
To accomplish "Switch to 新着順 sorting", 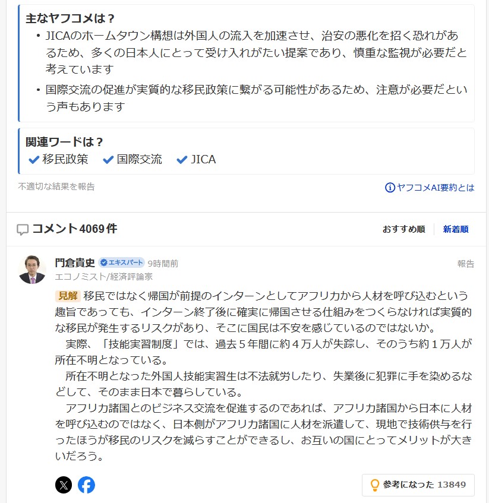I will [456, 229].
